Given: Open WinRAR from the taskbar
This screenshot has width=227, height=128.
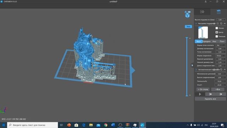Looking at the screenshot, I should 128,125.
